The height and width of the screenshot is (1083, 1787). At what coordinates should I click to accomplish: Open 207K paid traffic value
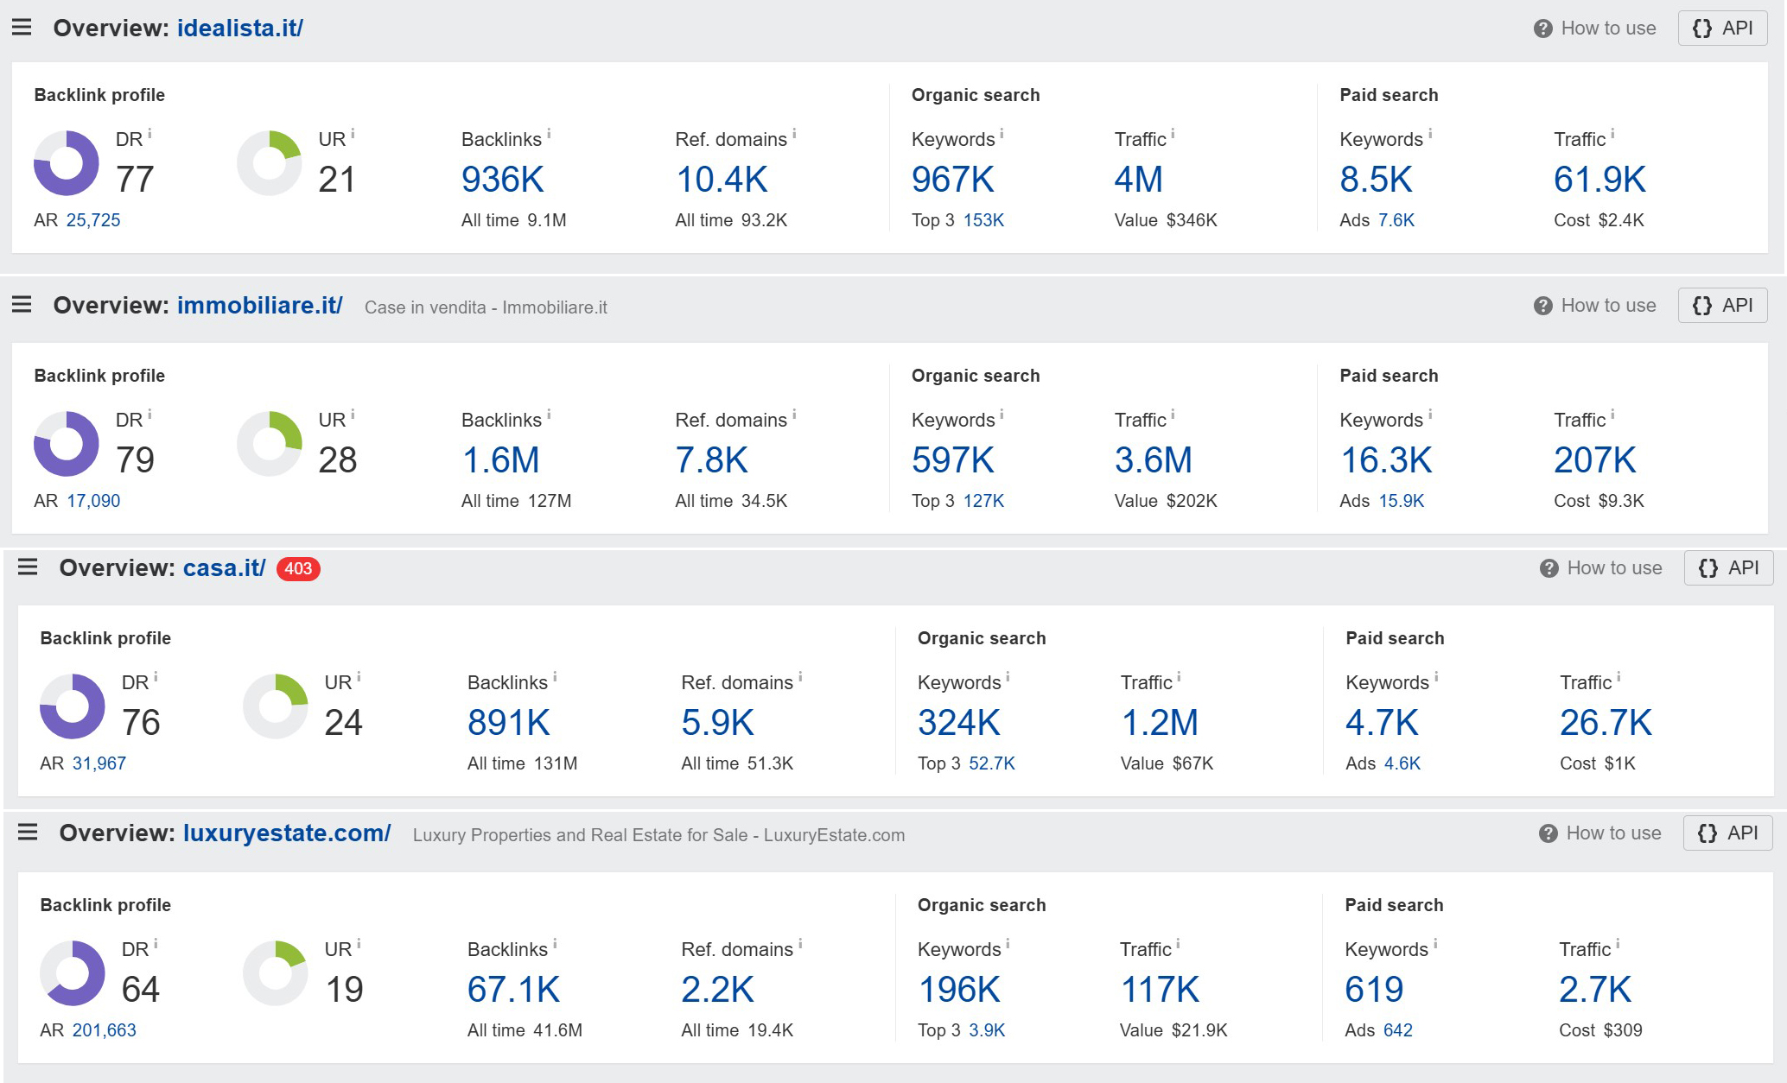click(x=1595, y=460)
